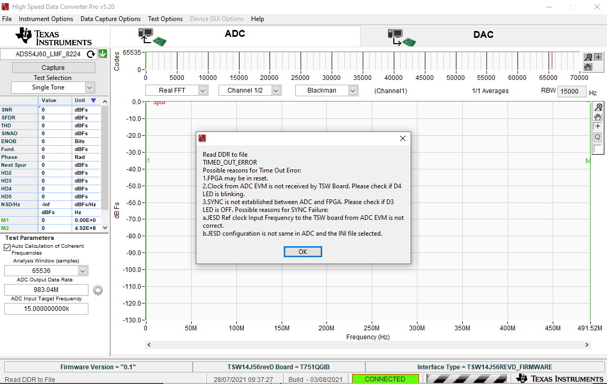This screenshot has height=384, width=607.
Task: Click horizontal scrollbar right arrow under graph
Action: 587,345
